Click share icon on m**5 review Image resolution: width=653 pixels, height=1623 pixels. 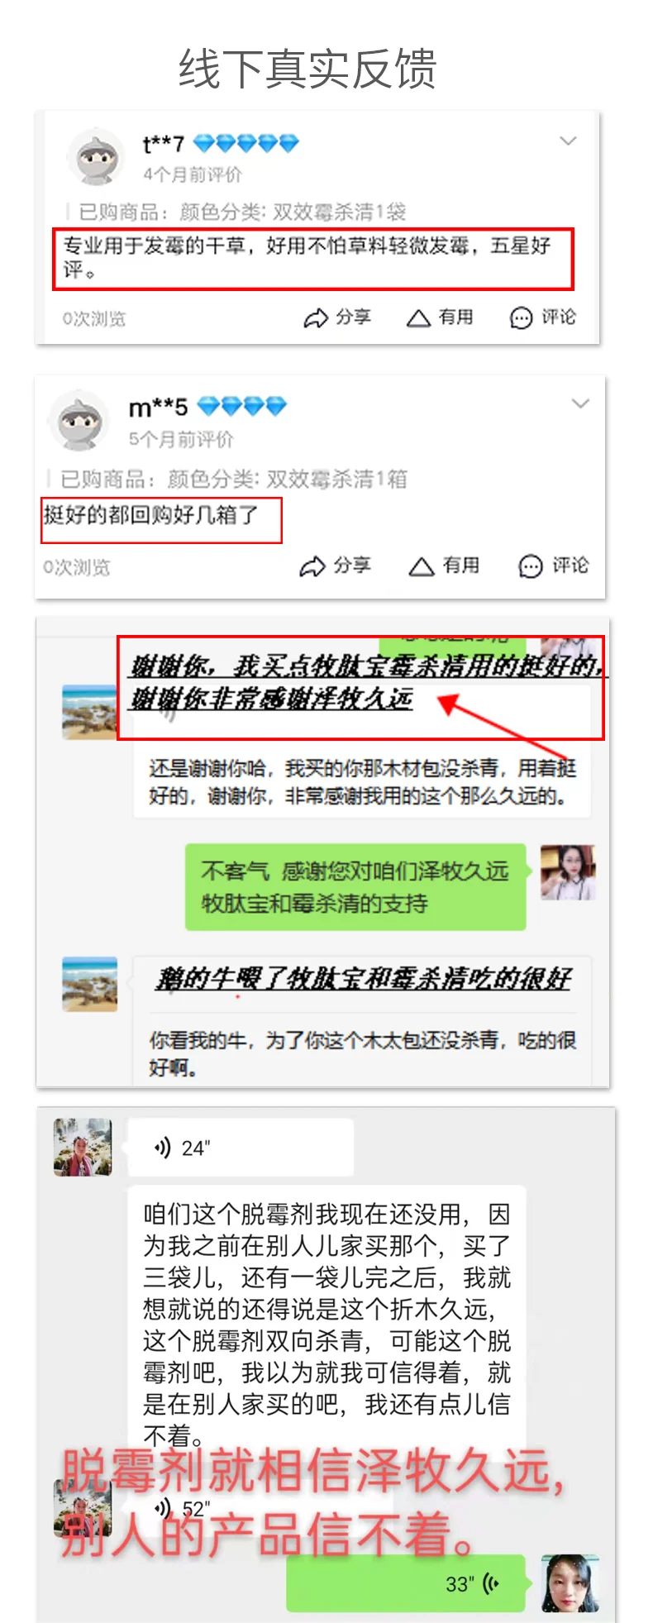[312, 566]
